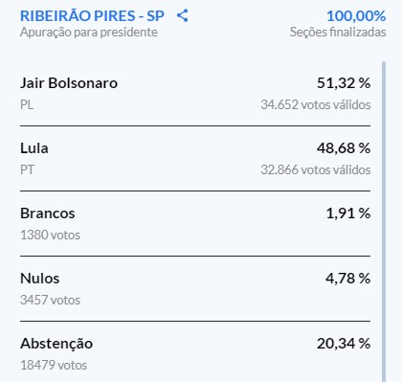Select the Jair Bolsonaro candidate row
Image resolution: width=402 pixels, height=382 pixels.
click(x=195, y=94)
